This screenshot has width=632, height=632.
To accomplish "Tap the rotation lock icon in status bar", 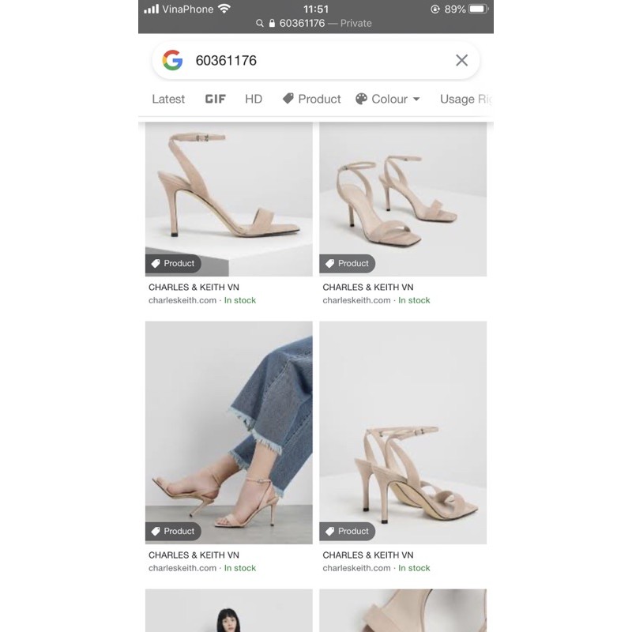I will (435, 9).
